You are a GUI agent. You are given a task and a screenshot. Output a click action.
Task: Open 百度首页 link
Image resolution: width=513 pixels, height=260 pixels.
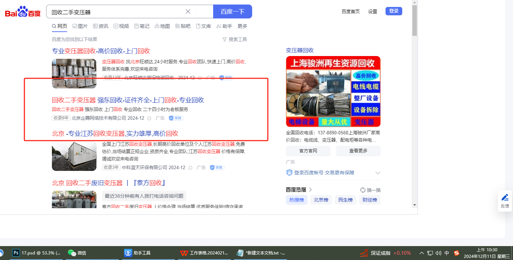pyautogui.click(x=351, y=11)
